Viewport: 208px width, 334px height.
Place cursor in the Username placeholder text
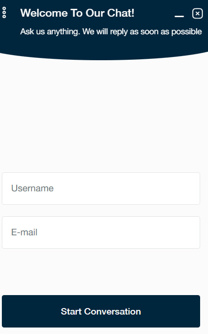[32, 188]
